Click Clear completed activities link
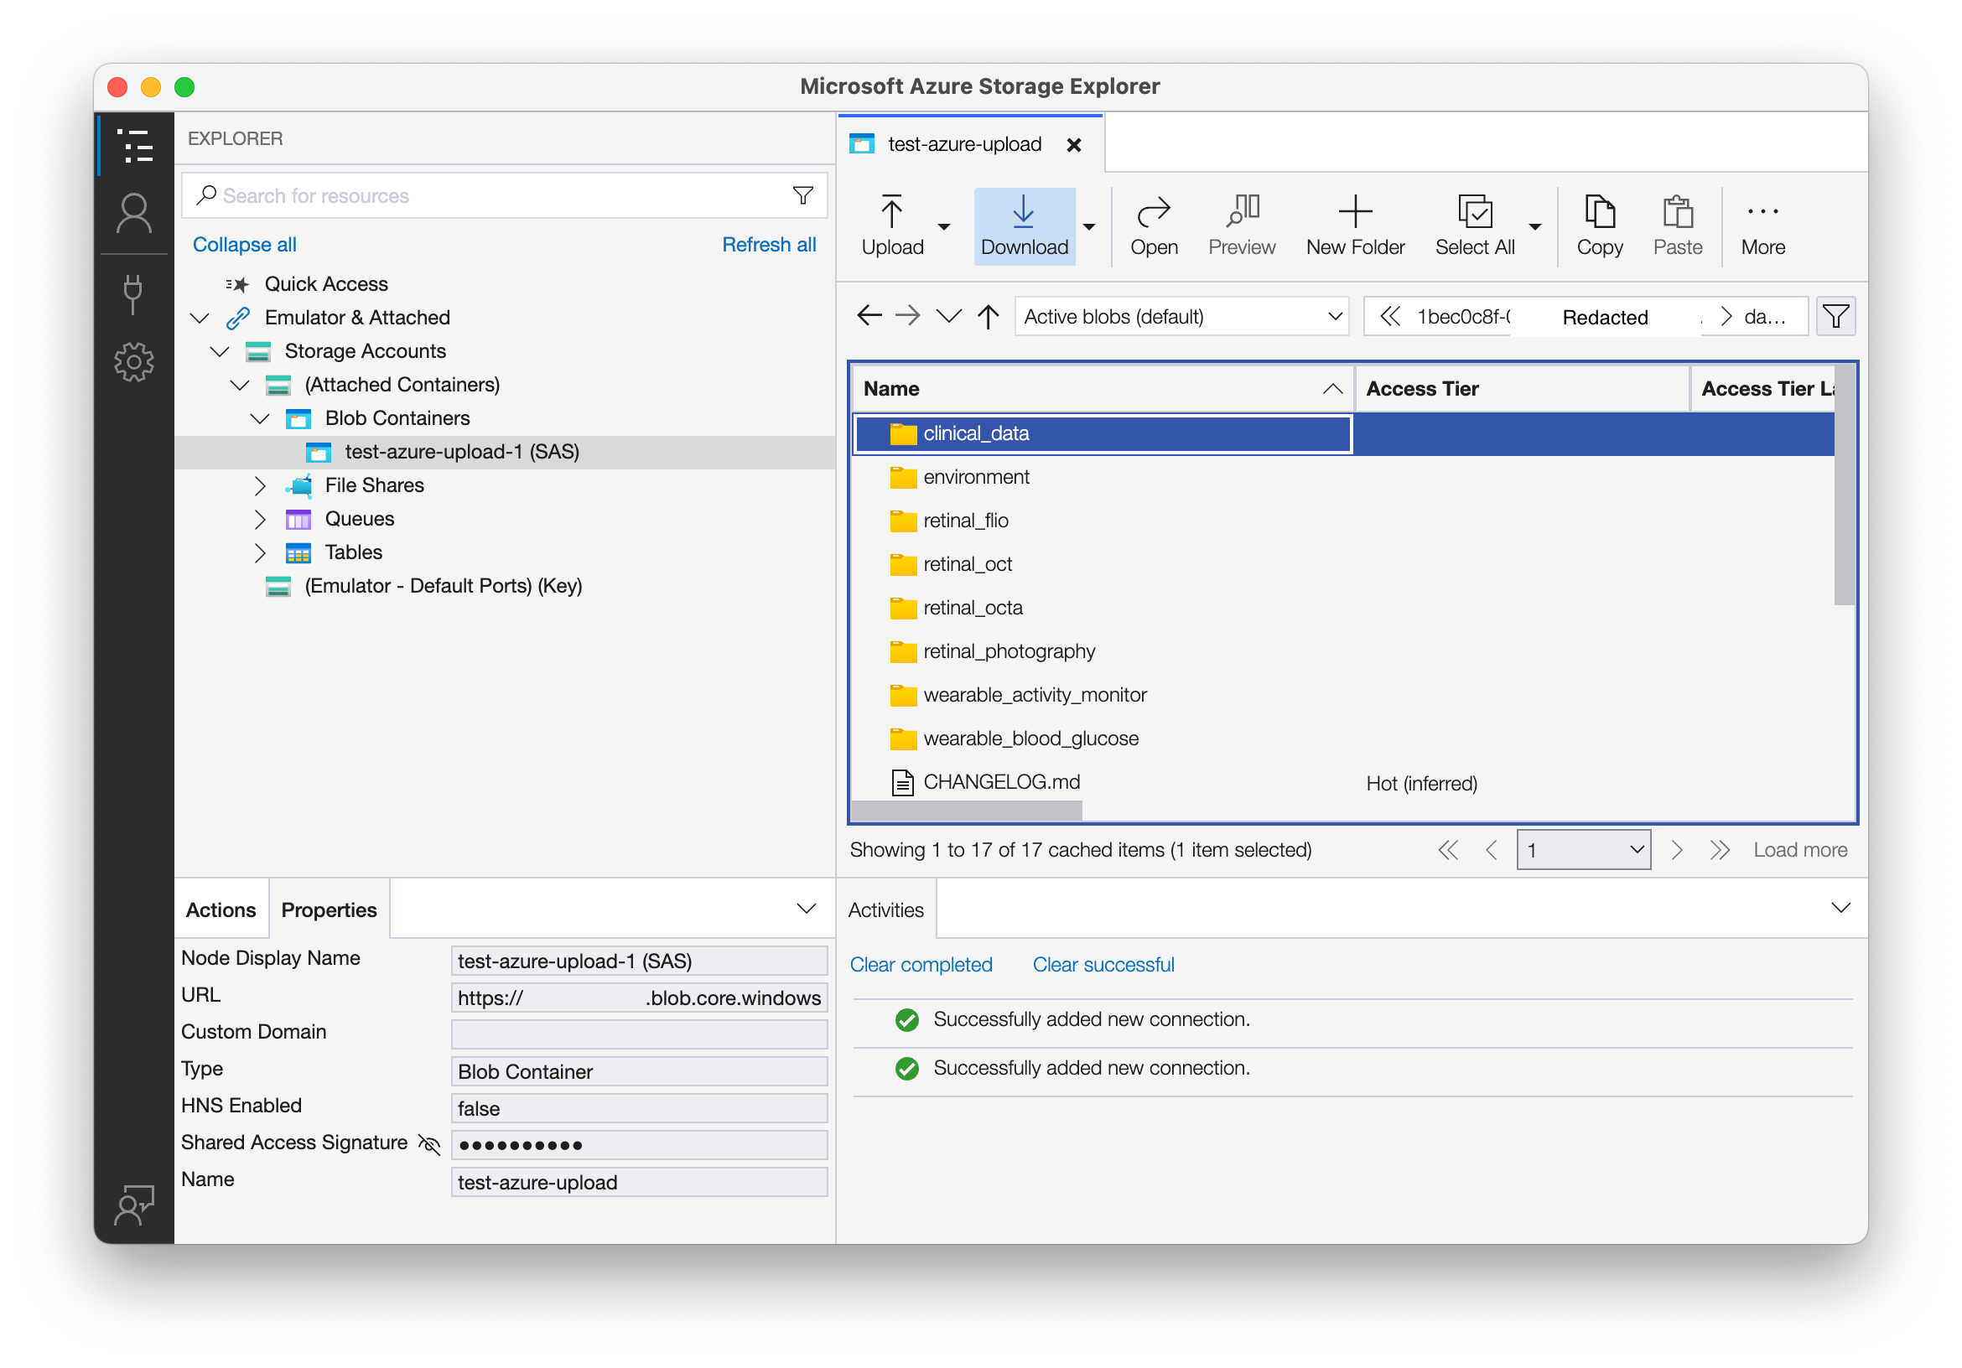This screenshot has height=1368, width=1962. click(x=921, y=965)
